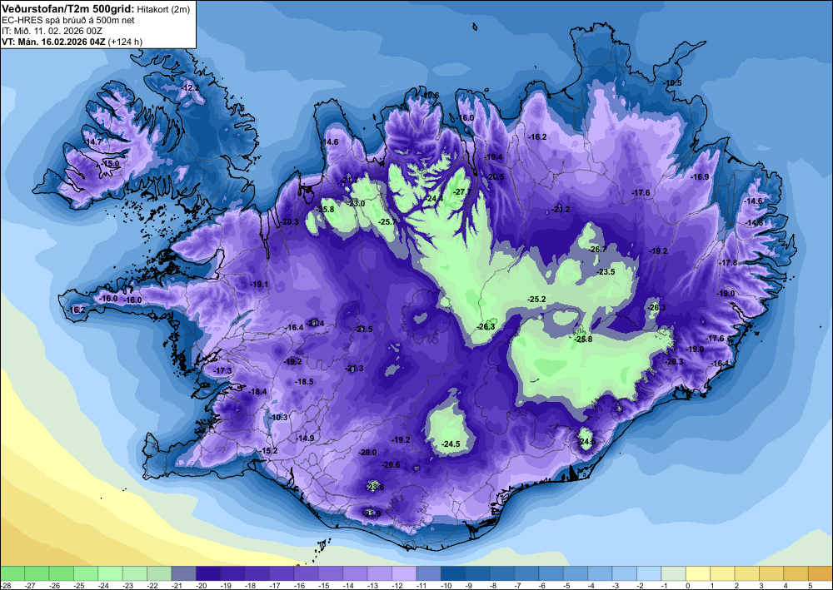Screen dimensions: 833x590
Task: Click the -16.1 label on the southeast coast
Action: [x=720, y=364]
